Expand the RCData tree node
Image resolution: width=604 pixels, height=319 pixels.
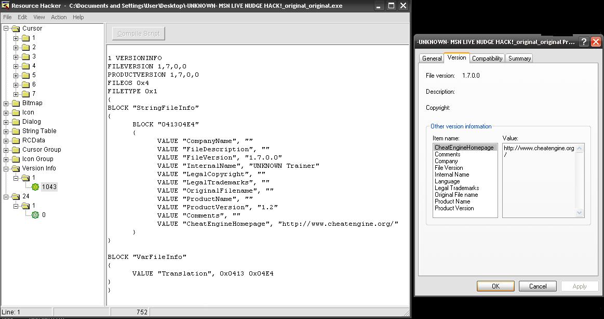pos(6,140)
